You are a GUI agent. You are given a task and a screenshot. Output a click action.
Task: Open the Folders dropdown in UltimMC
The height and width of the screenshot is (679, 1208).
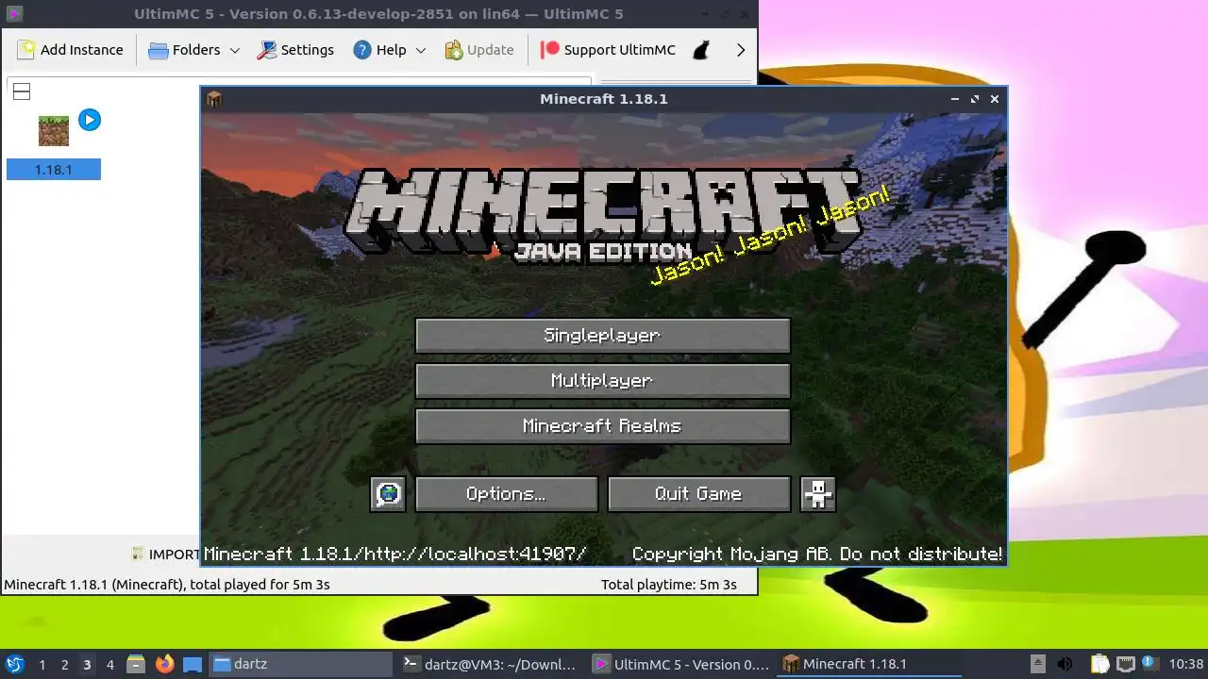click(x=194, y=50)
